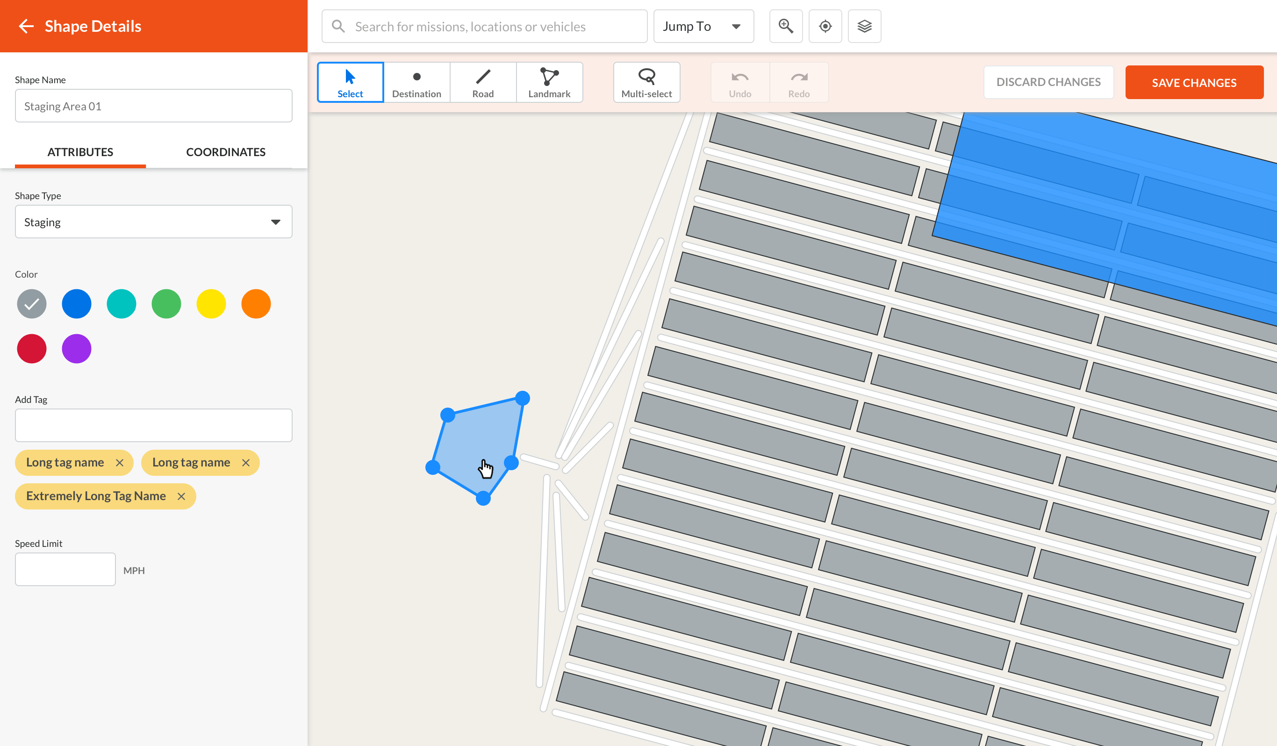
Task: Select the Landmark polygon tool
Action: tap(549, 83)
